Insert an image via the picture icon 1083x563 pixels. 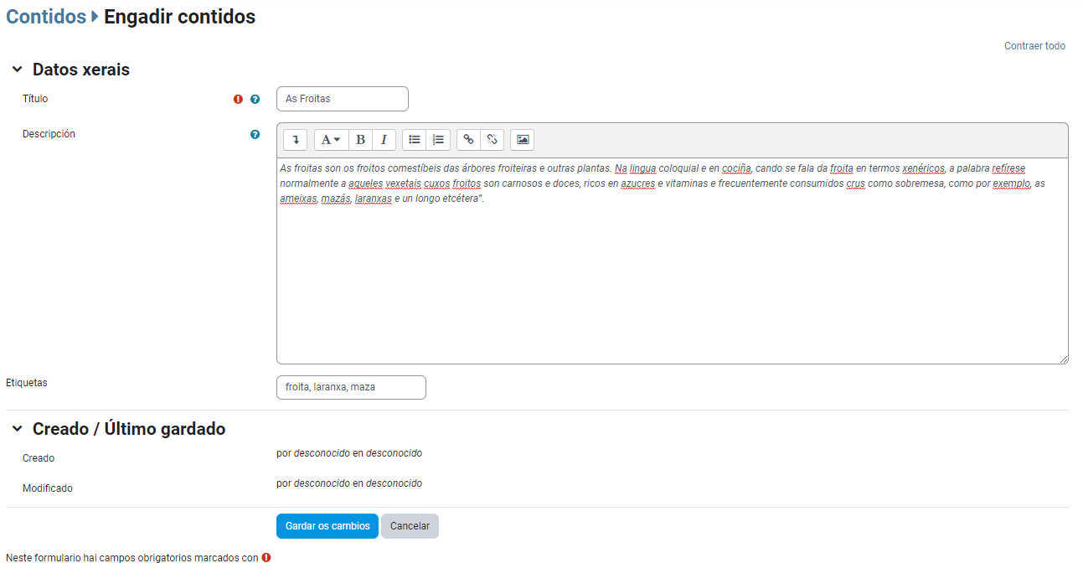(523, 140)
